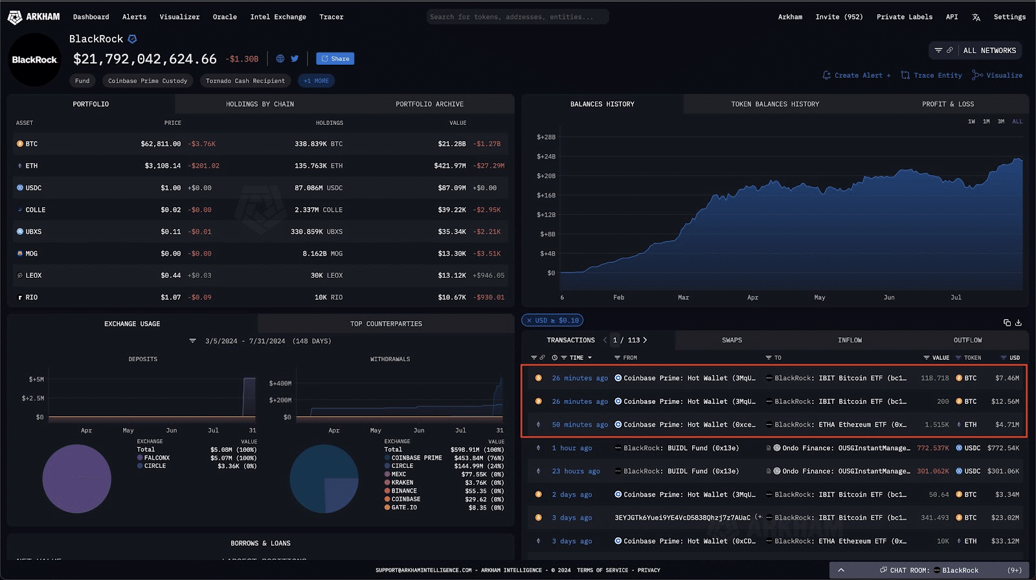Click the verified badge next to BlackRock

pyautogui.click(x=132, y=39)
